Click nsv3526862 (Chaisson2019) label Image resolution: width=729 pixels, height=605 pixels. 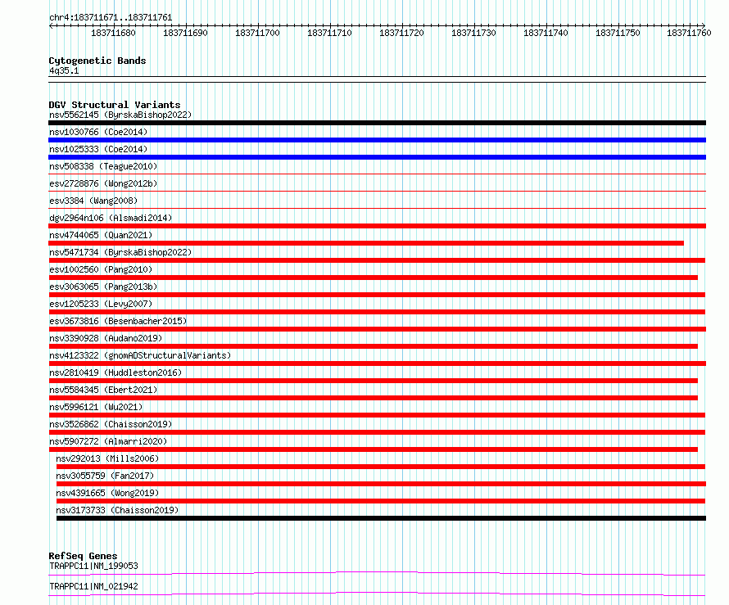tap(111, 424)
